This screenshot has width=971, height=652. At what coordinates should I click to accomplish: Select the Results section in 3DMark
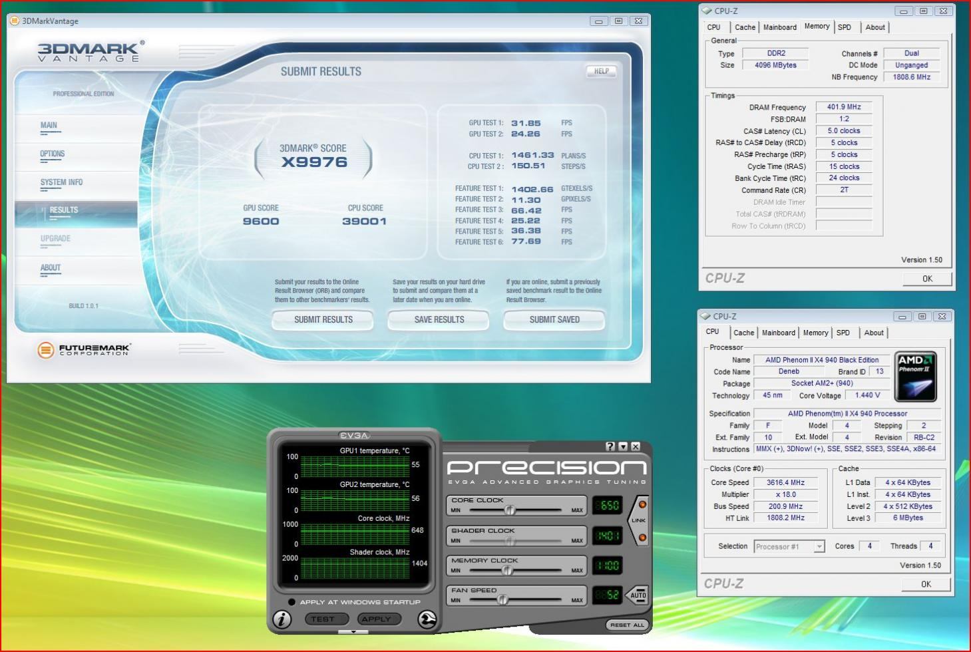[x=64, y=210]
